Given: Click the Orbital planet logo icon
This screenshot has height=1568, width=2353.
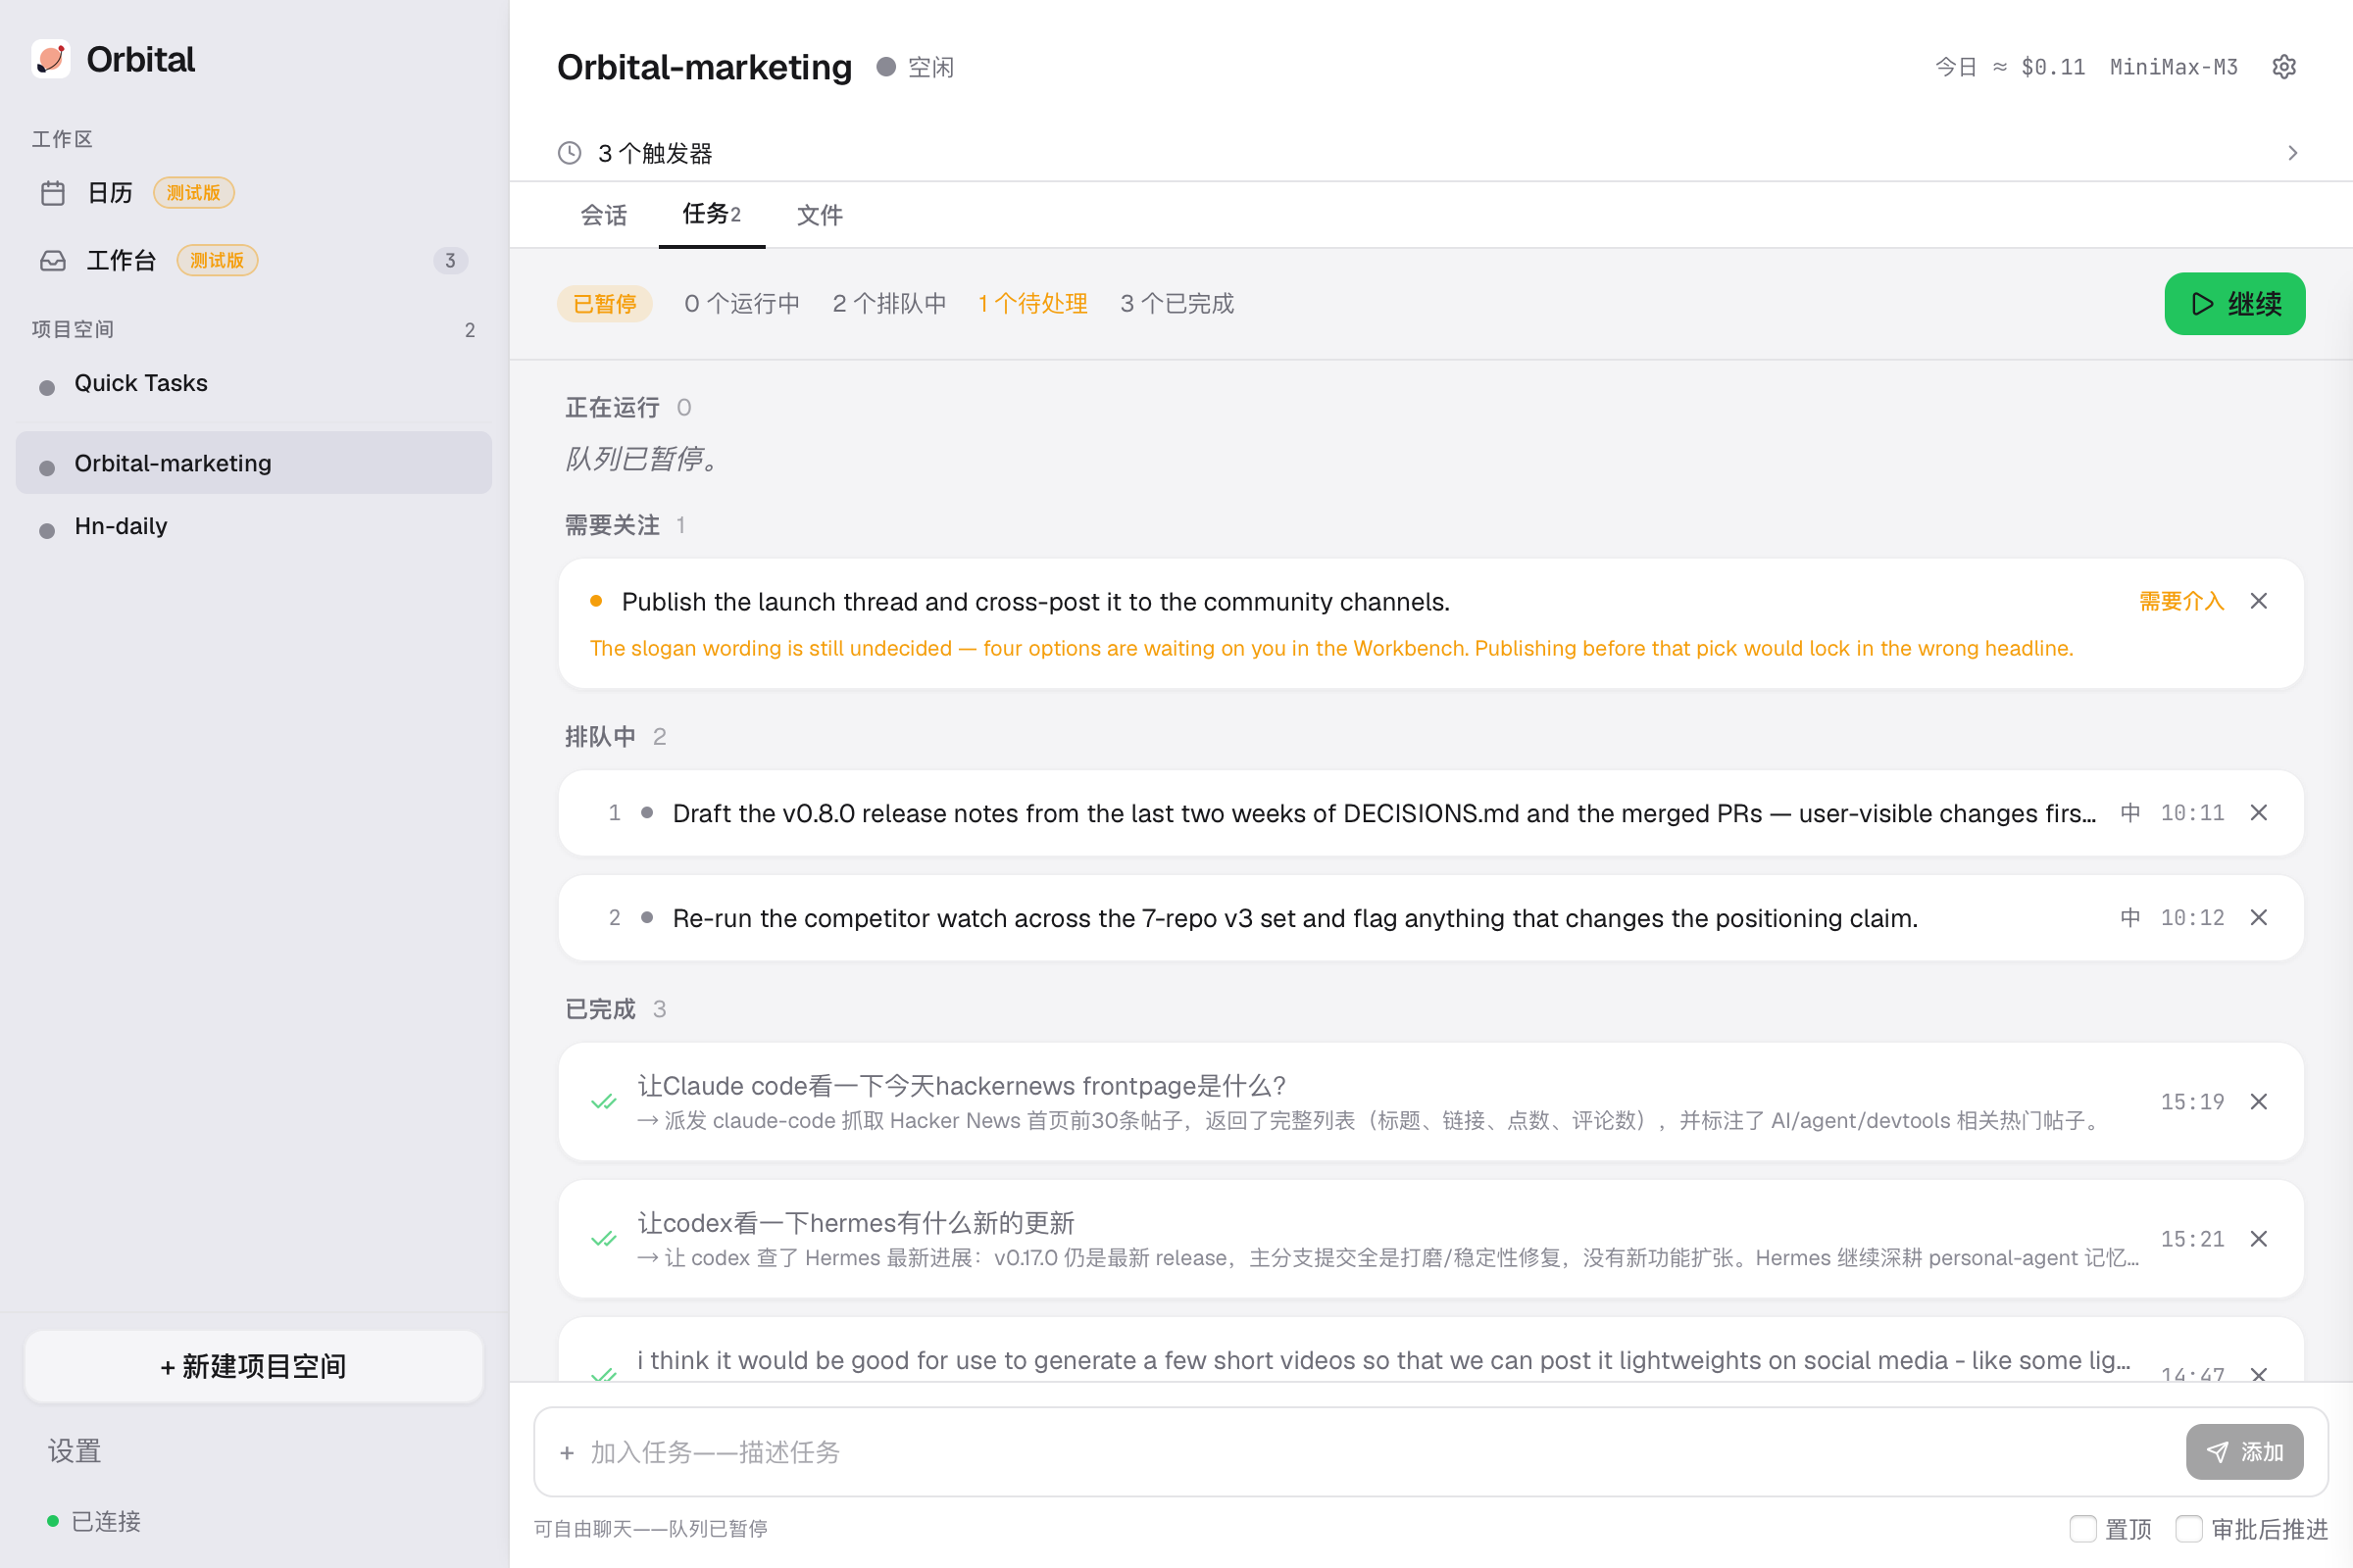Looking at the screenshot, I should point(51,59).
